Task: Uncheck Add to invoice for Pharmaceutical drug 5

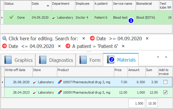Action: pos(165,92)
